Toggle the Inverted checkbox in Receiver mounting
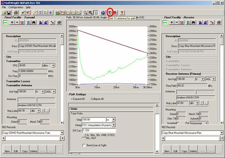Viewport: 225px width, 158px height. (x=178, y=123)
